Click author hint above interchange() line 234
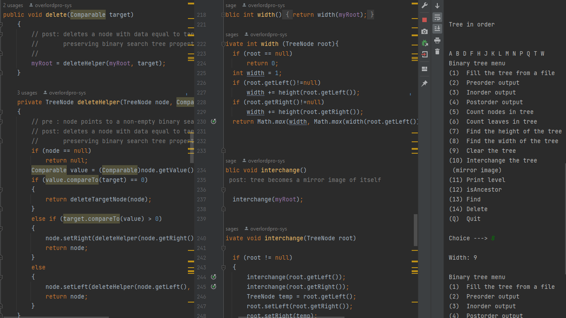This screenshot has height=318, width=566. coord(263,161)
